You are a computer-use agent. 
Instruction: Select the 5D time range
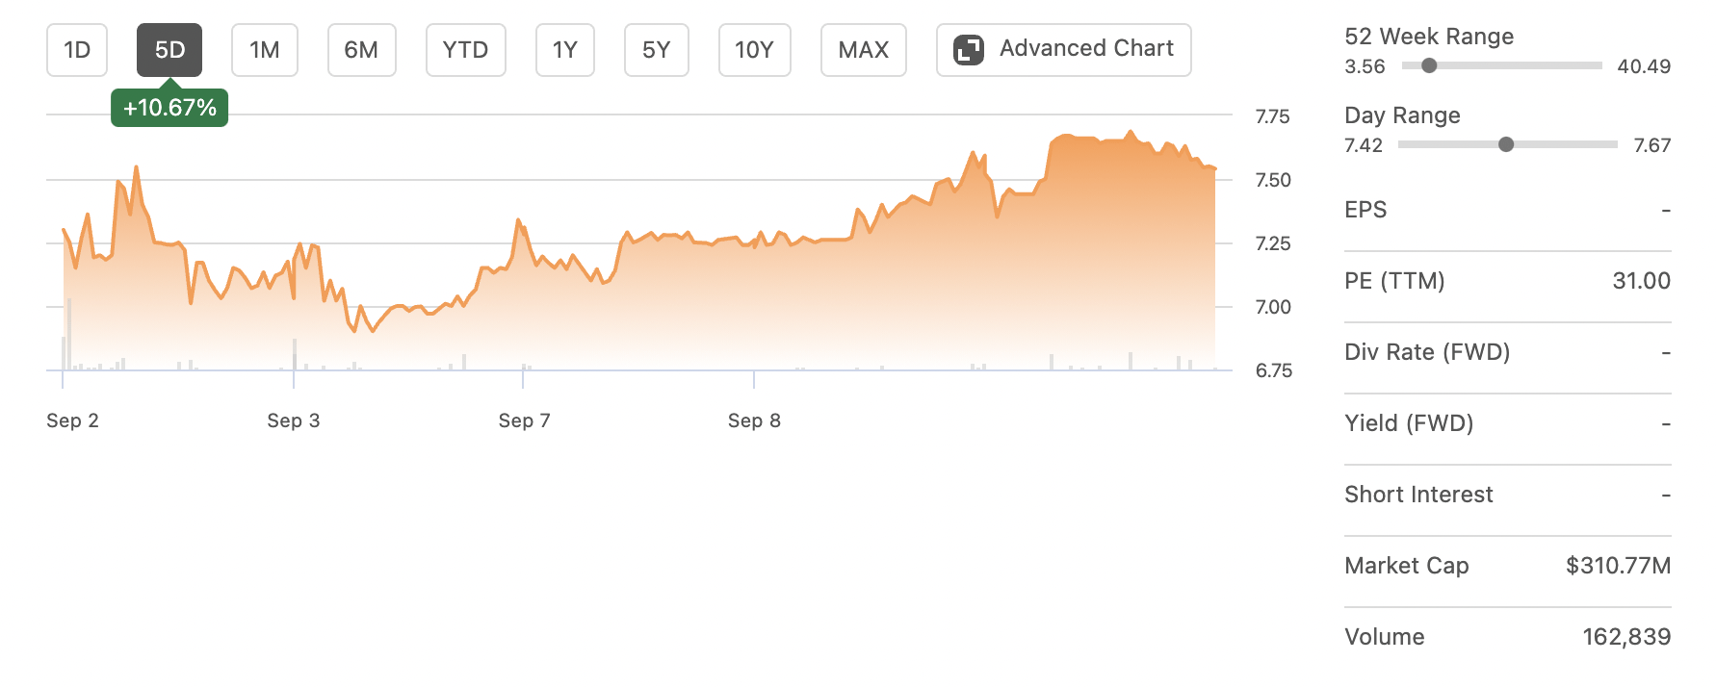click(169, 50)
